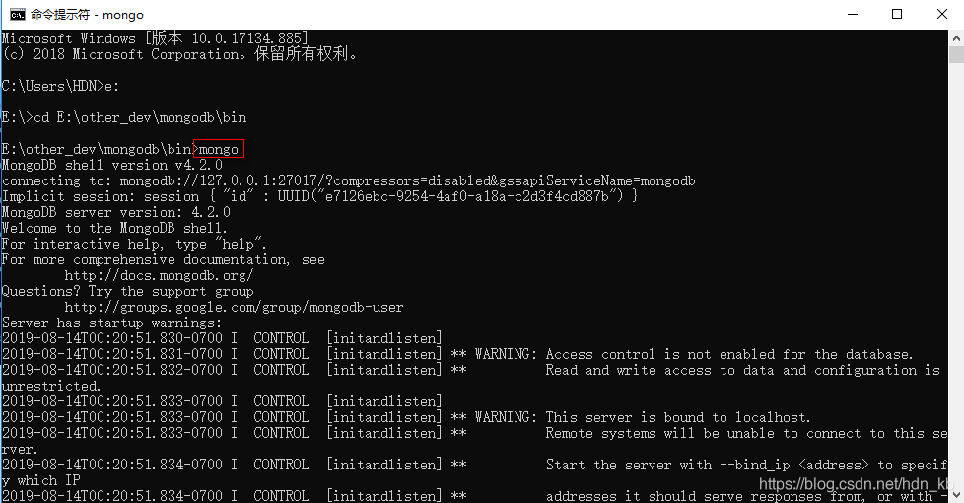Click the blog.csdn.net watermark link
Viewport: 964px width, 503px height.
[856, 484]
